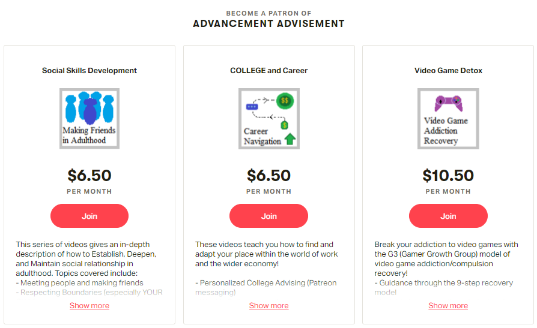Open the Video Game Addiction Recovery image
The width and height of the screenshot is (537, 328).
pos(448,118)
